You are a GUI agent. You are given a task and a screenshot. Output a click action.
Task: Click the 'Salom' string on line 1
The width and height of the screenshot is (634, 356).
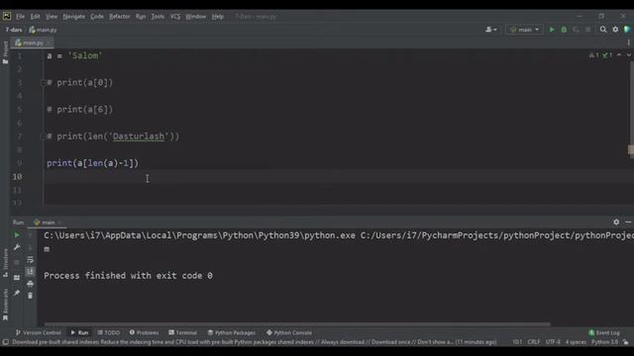[85, 55]
